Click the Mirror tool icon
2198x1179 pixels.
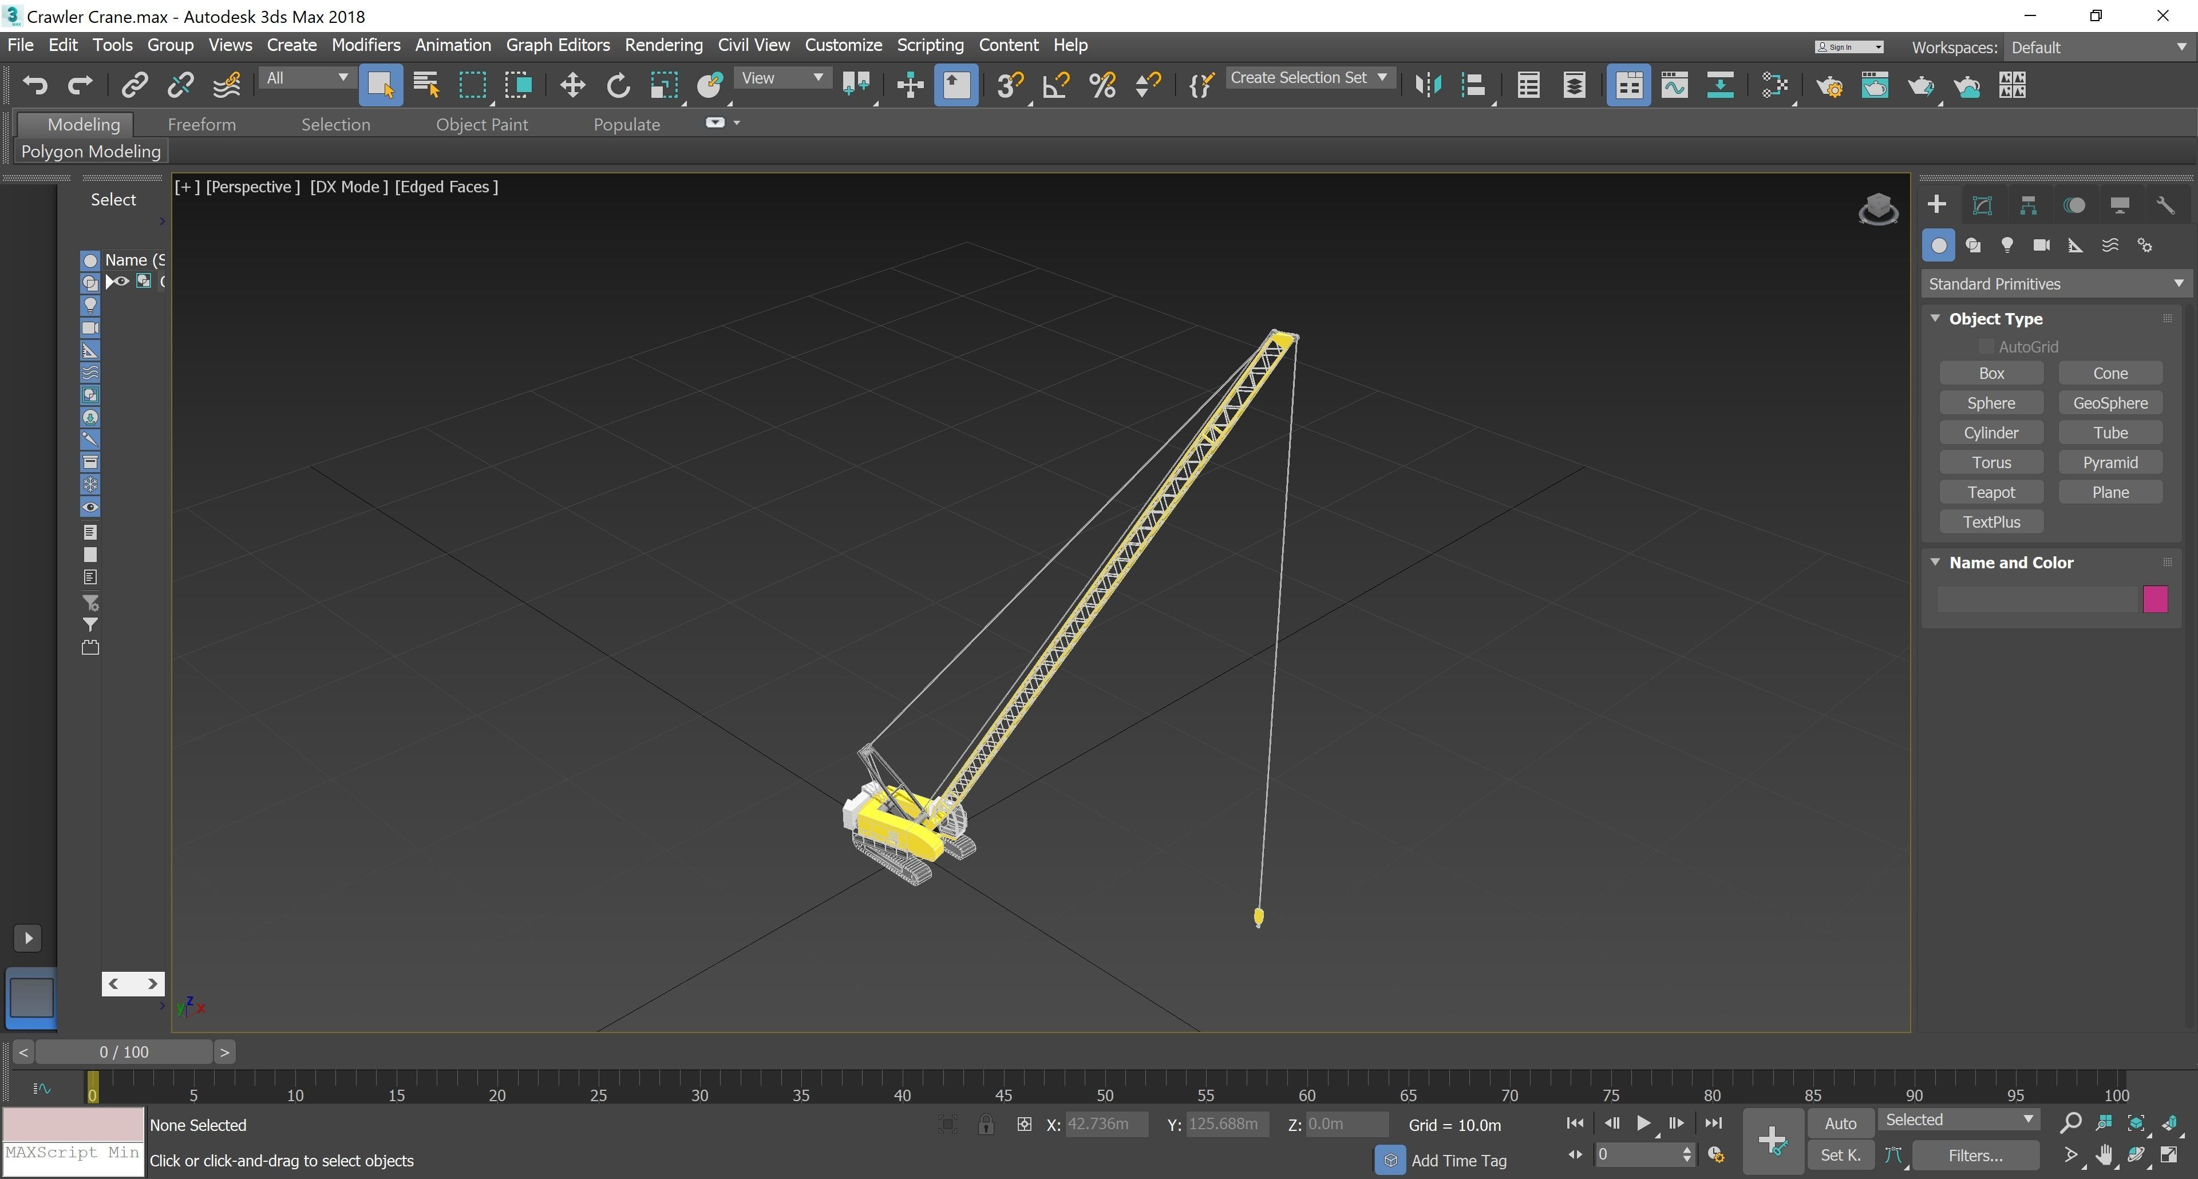(x=1428, y=85)
